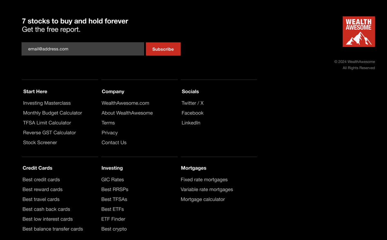Open the Investing Masterclass link
This screenshot has height=240, width=387.
47,103
